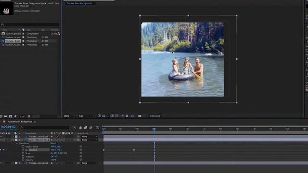This screenshot has height=173, width=308.
Task: Sort by the Name column header
Action: (x=5, y=30)
